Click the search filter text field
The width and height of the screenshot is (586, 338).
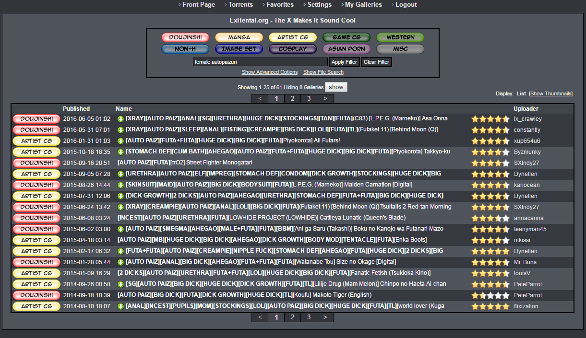coord(261,62)
